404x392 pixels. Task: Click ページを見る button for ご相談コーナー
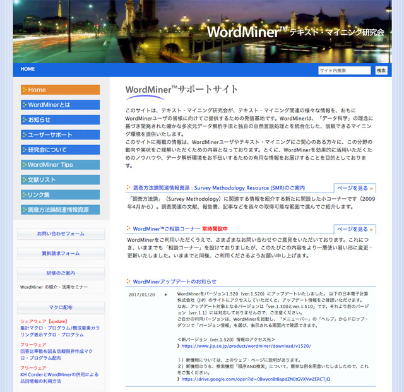pos(355,229)
